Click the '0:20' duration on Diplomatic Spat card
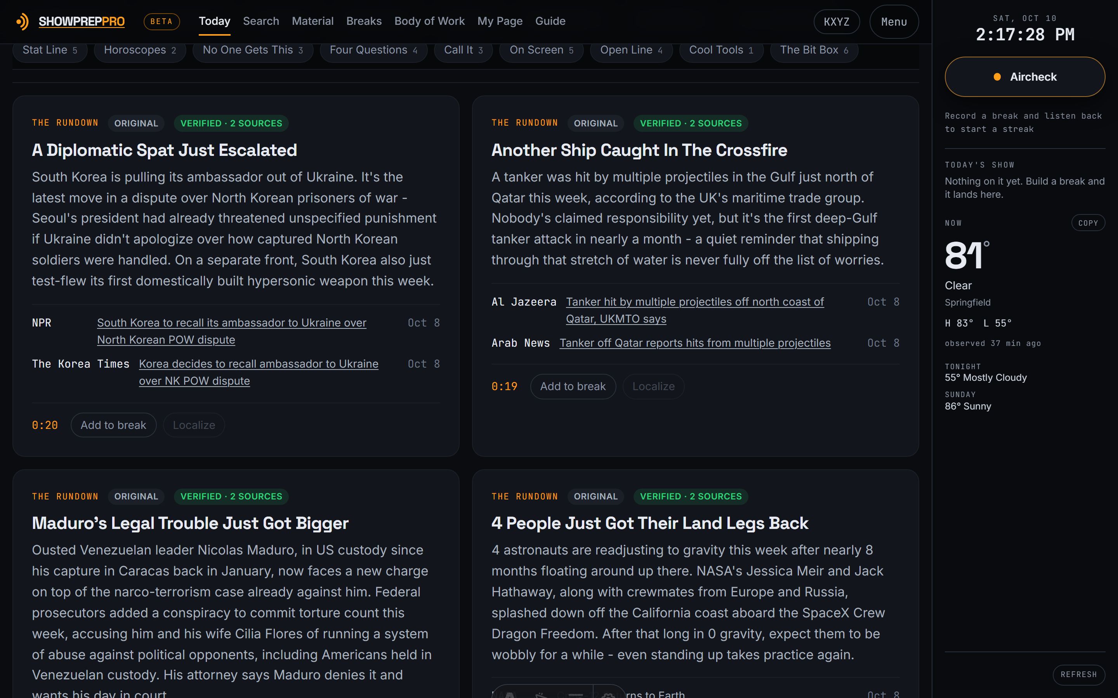Screen dimensions: 1118x698 45,425
